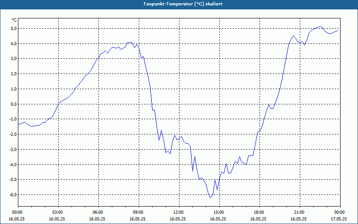This screenshot has height=224, width=358.
Task: Click the 00:00 time label above 17.05.25
Action: [340, 212]
